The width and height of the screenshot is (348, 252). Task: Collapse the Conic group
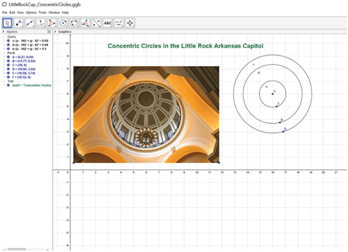tap(4, 37)
